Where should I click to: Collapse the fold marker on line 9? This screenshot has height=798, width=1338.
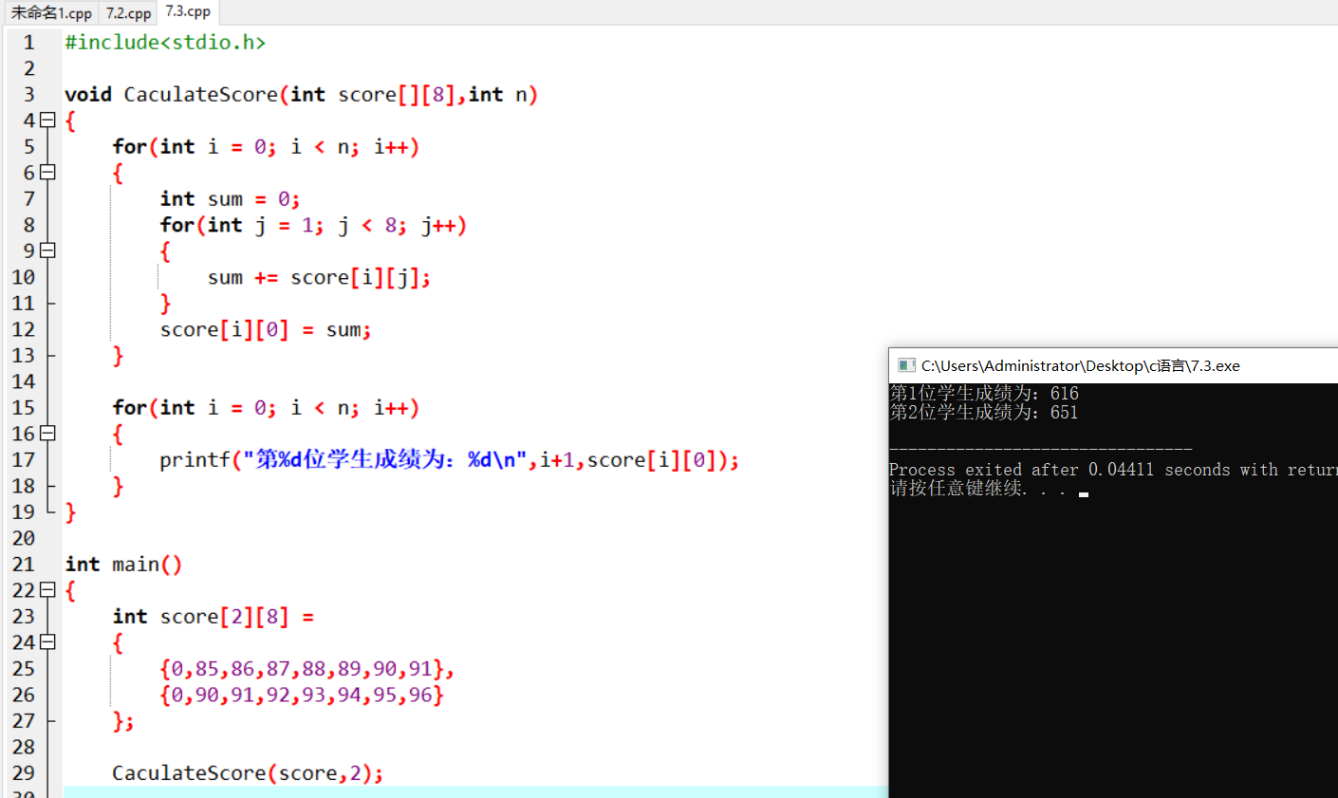point(47,251)
